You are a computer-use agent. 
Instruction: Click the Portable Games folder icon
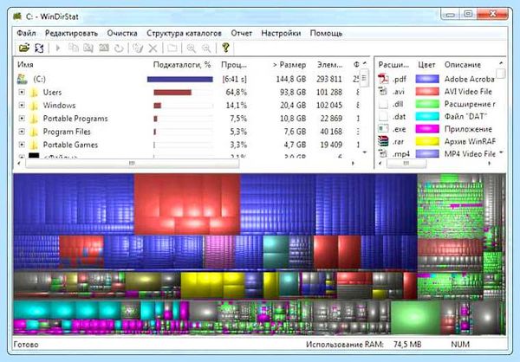point(34,145)
